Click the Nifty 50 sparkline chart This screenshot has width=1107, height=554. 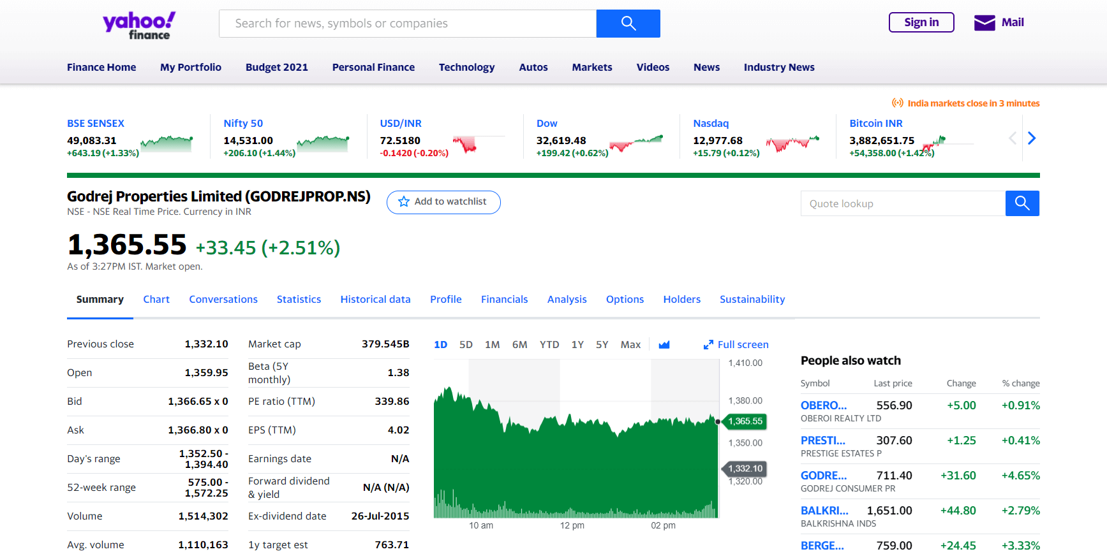[x=323, y=143]
